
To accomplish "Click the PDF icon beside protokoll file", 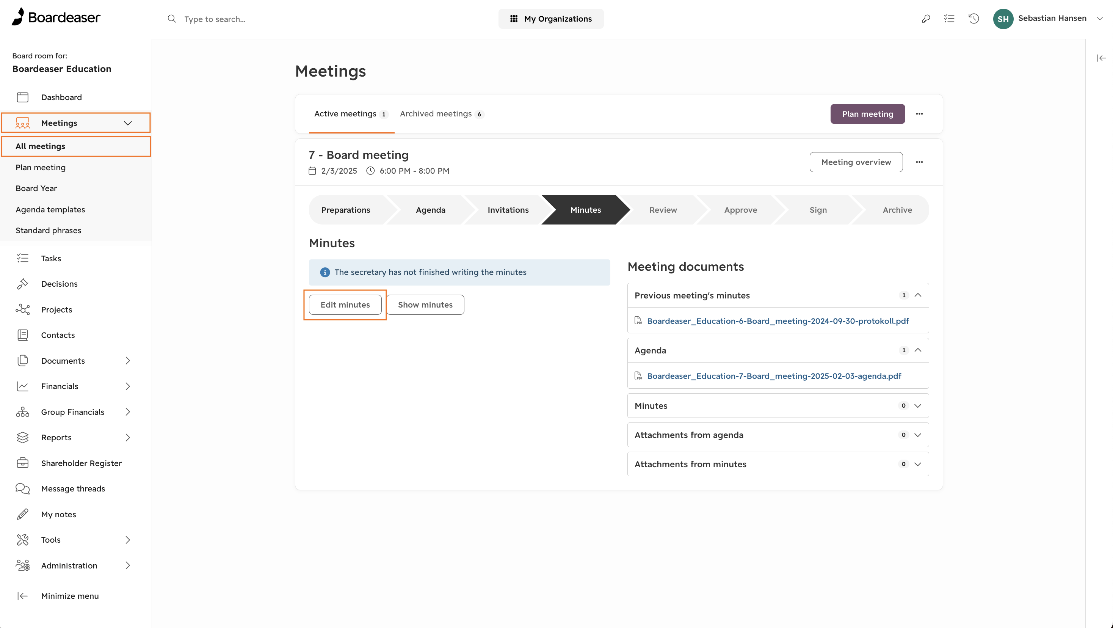I will [x=638, y=321].
